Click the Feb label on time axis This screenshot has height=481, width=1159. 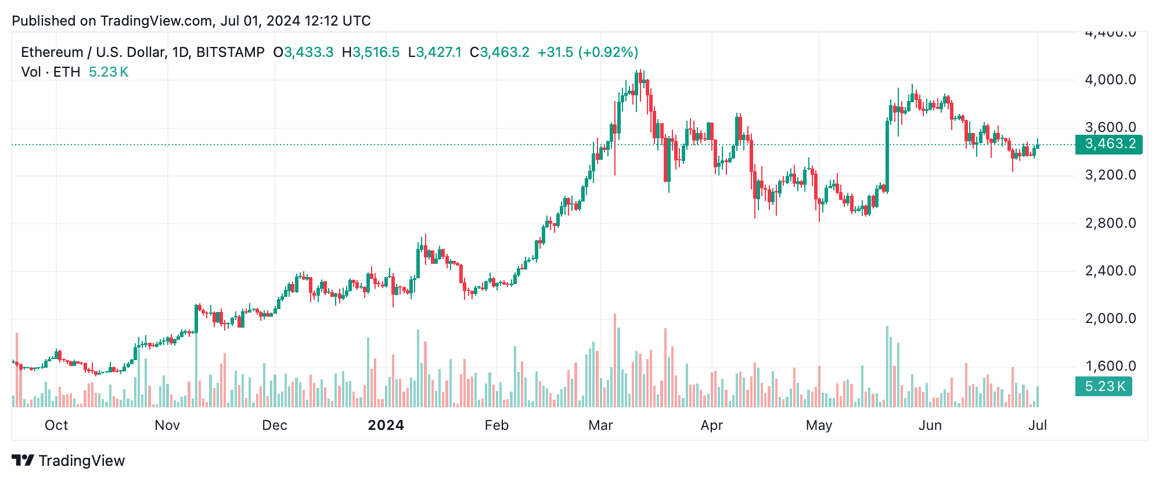(497, 425)
